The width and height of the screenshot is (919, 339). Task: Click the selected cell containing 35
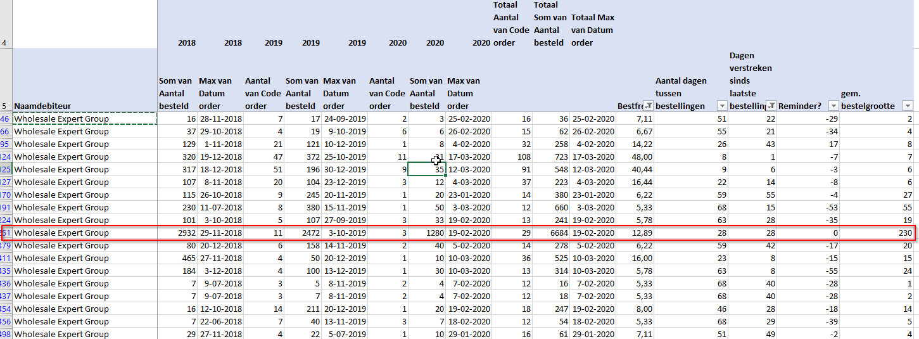427,169
